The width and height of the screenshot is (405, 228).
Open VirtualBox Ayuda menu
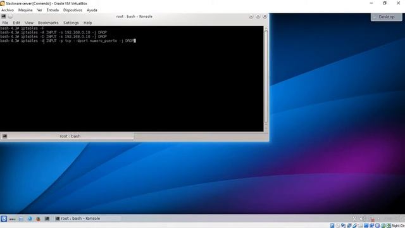click(x=92, y=10)
